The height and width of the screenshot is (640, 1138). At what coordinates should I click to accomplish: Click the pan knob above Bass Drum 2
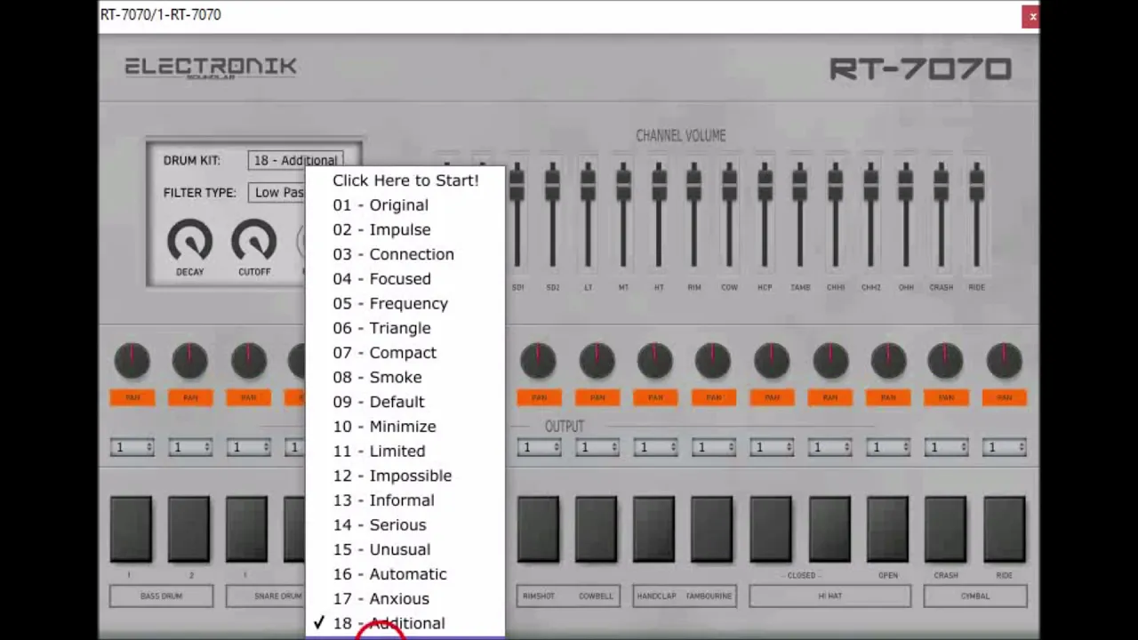tap(189, 361)
